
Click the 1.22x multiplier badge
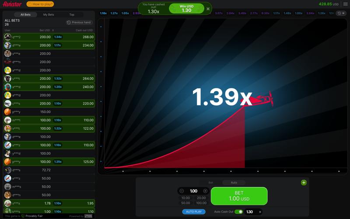click(x=58, y=129)
